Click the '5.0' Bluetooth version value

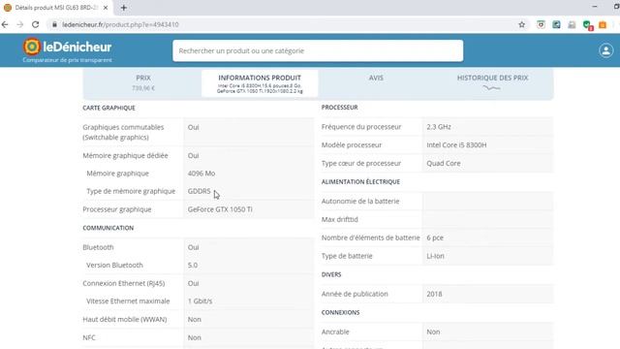(x=193, y=265)
